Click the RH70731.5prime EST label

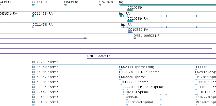pyautogui.click(x=45, y=62)
